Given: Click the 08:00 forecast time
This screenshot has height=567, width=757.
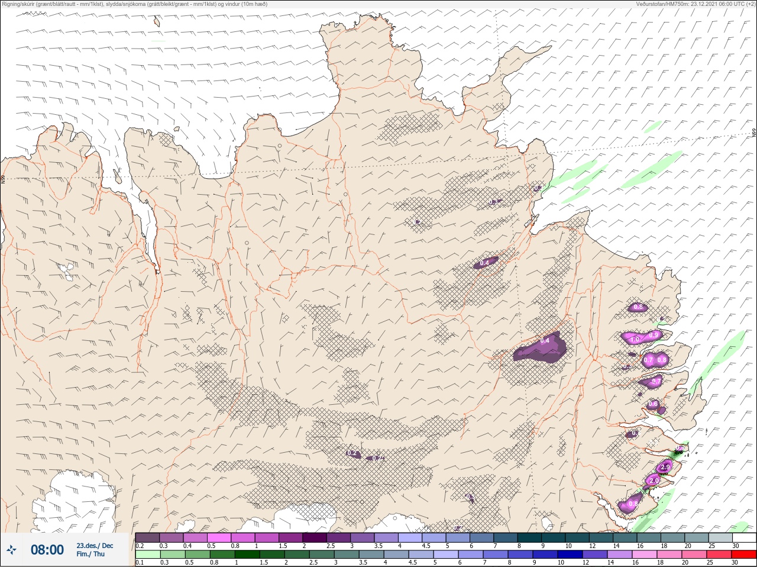Looking at the screenshot, I should click(47, 550).
